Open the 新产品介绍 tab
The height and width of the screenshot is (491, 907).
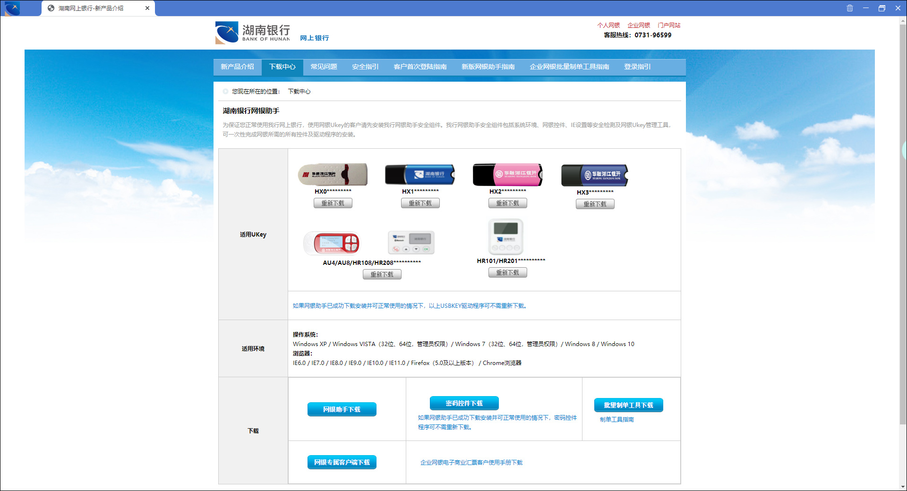point(237,67)
